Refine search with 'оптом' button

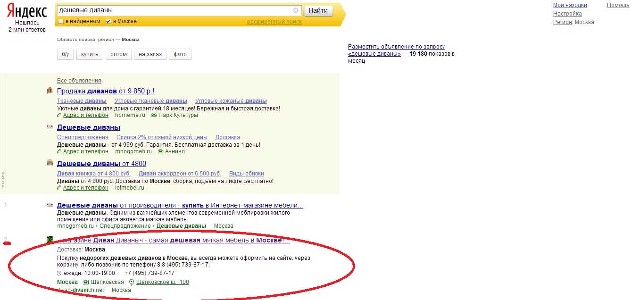118,54
